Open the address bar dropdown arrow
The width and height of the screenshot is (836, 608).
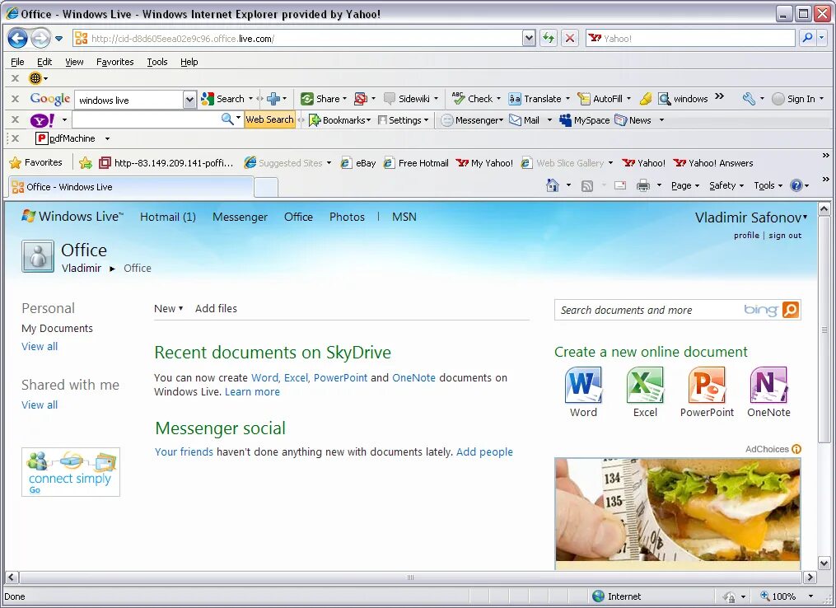click(528, 38)
